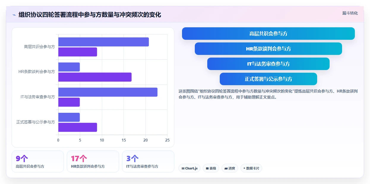Click the lower purple bar for HR条款谈判会参与方

coord(95,77)
